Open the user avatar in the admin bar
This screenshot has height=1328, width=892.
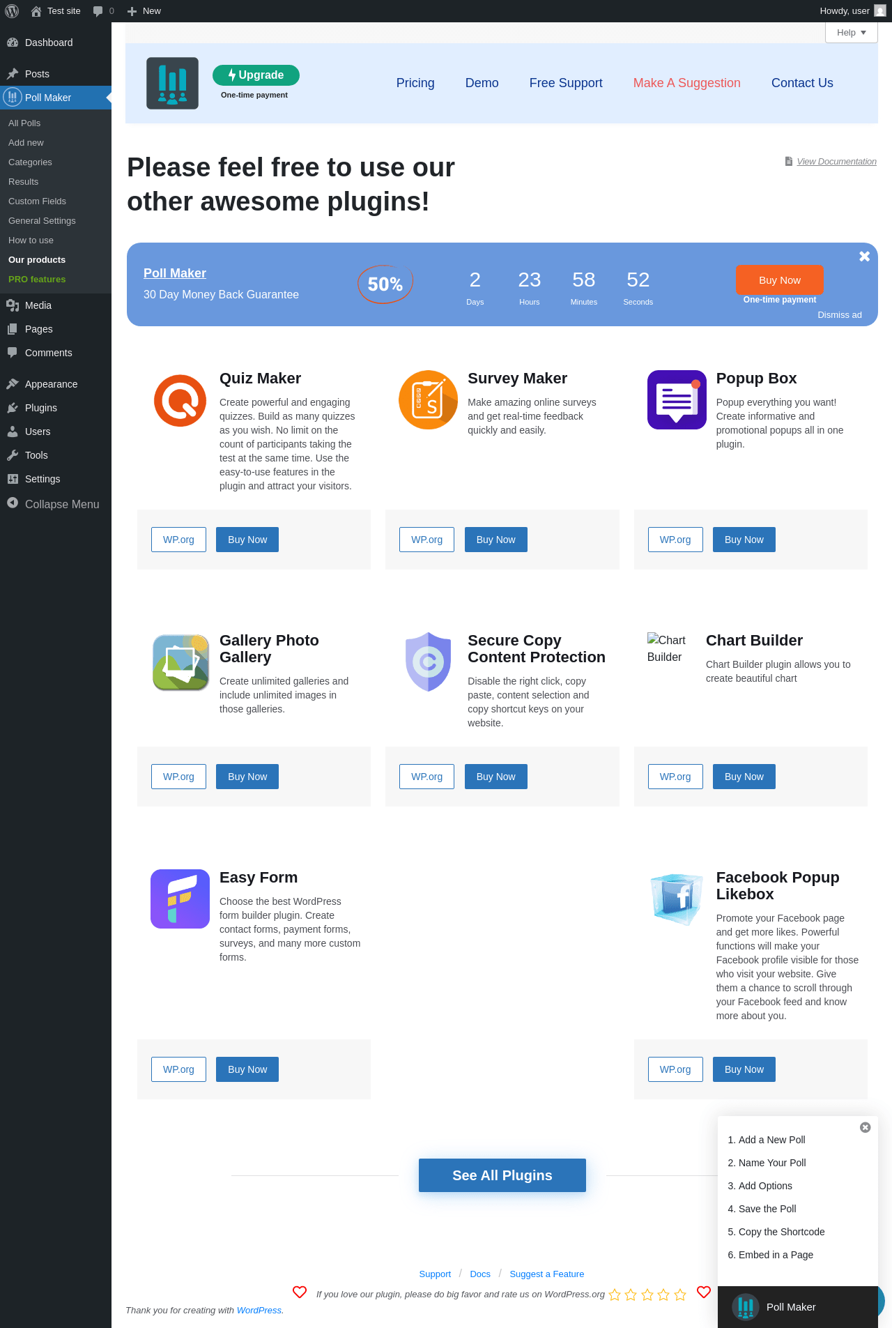click(x=880, y=11)
